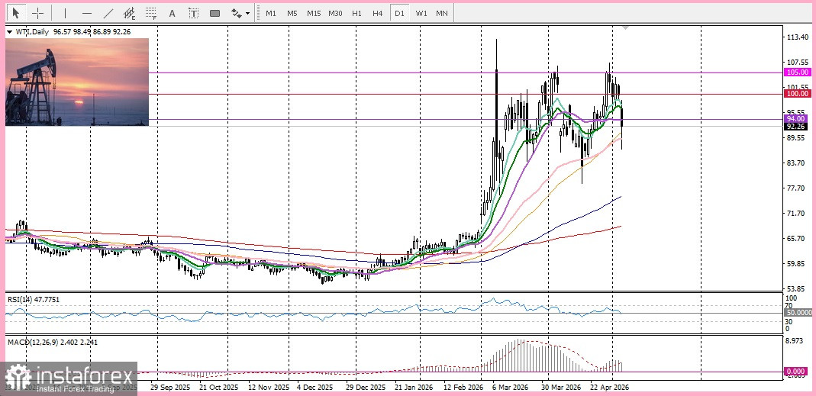Switch chart to MN monthly timeframe
816x396 pixels.
click(441, 13)
